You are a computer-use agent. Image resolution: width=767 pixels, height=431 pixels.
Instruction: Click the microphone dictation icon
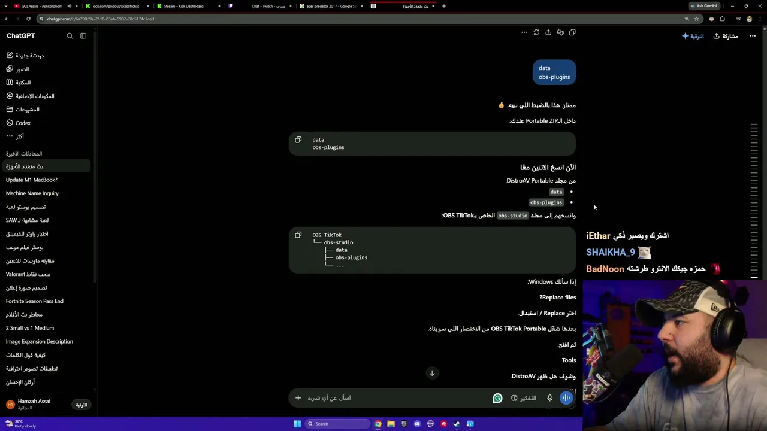pyautogui.click(x=549, y=398)
